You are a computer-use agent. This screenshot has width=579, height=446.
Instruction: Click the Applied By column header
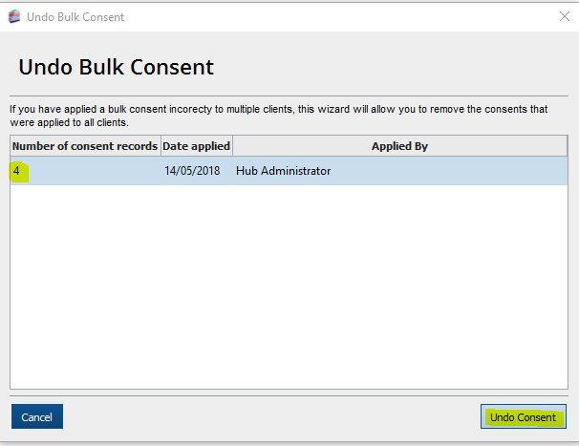click(399, 146)
